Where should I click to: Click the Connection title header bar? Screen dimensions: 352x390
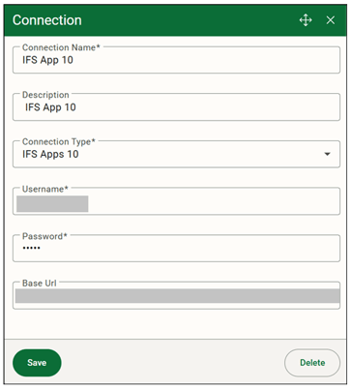[x=175, y=20]
